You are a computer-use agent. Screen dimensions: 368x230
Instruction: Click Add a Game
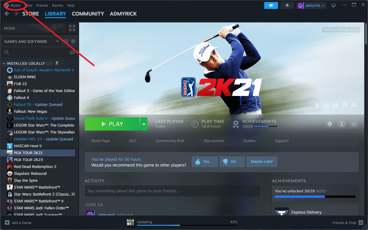point(18,223)
